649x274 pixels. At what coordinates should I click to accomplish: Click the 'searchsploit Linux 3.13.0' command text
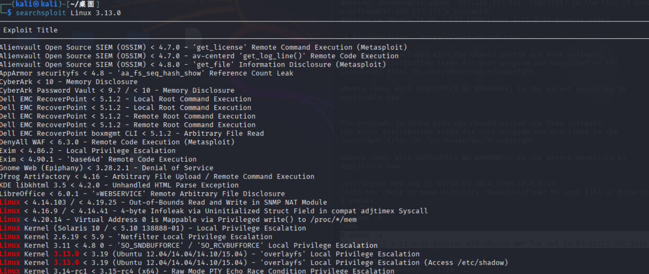coord(68,13)
